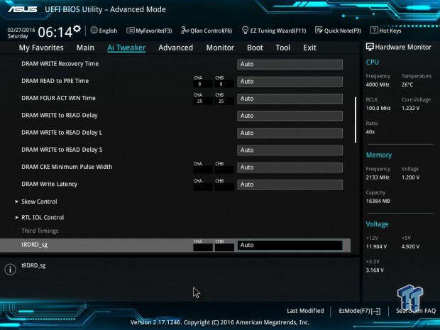The width and height of the screenshot is (440, 330).
Task: Switch to the Boot tab
Action: click(x=255, y=48)
